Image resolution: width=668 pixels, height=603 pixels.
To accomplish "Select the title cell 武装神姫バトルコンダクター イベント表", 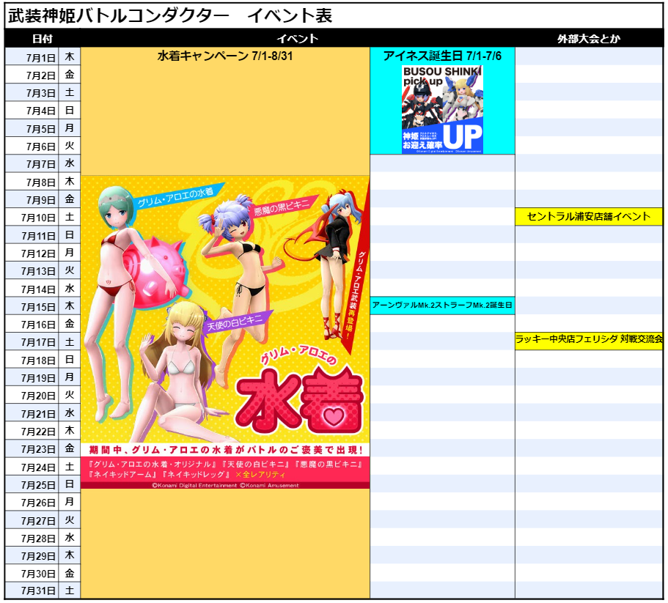I will [172, 16].
